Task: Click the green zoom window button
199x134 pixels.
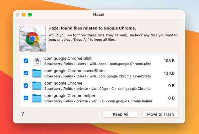Action: 30,15
